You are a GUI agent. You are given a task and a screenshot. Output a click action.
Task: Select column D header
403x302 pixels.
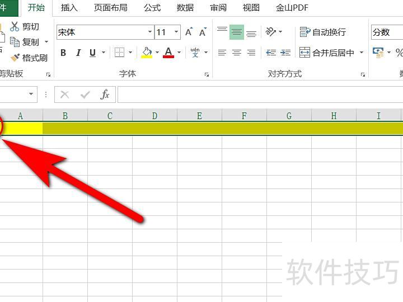[154, 116]
